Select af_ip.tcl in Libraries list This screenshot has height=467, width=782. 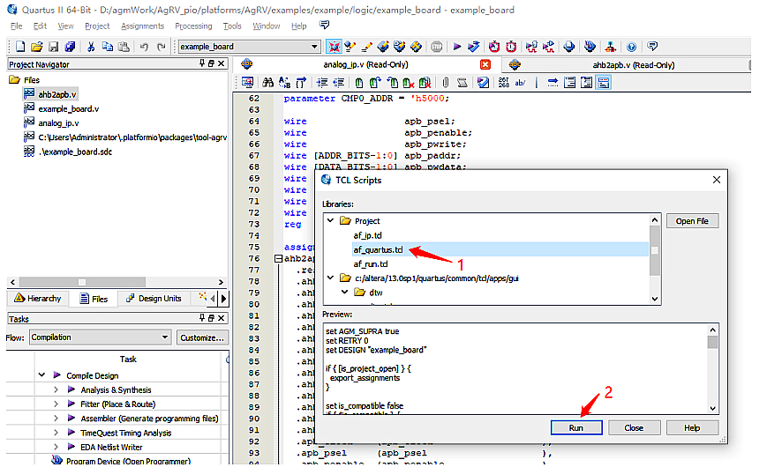pos(367,235)
